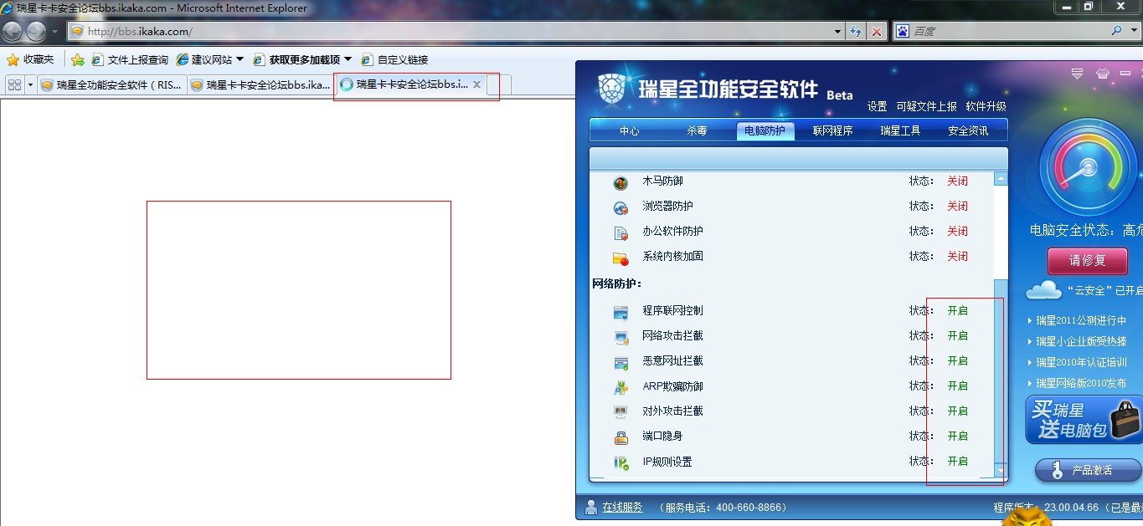The height and width of the screenshot is (526, 1143).
Task: Click the IE Back arrow button
Action: point(13,31)
